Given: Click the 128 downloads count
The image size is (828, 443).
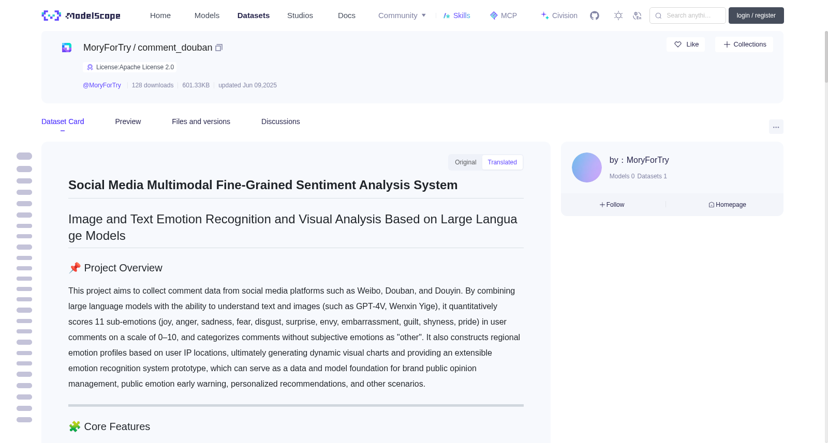Looking at the screenshot, I should click(153, 85).
